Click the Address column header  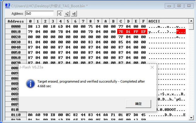(16, 21)
